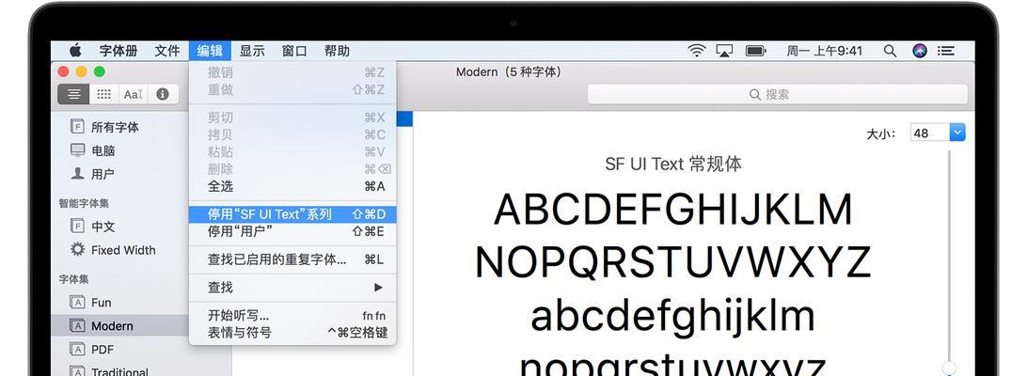
Task: Select the Fun collection
Action: tap(101, 303)
